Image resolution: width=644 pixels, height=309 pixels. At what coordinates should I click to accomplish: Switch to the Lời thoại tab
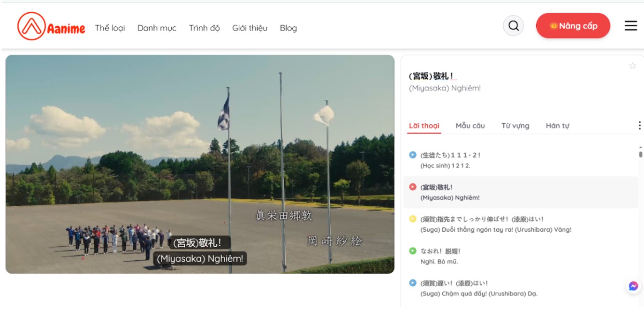[x=424, y=126]
